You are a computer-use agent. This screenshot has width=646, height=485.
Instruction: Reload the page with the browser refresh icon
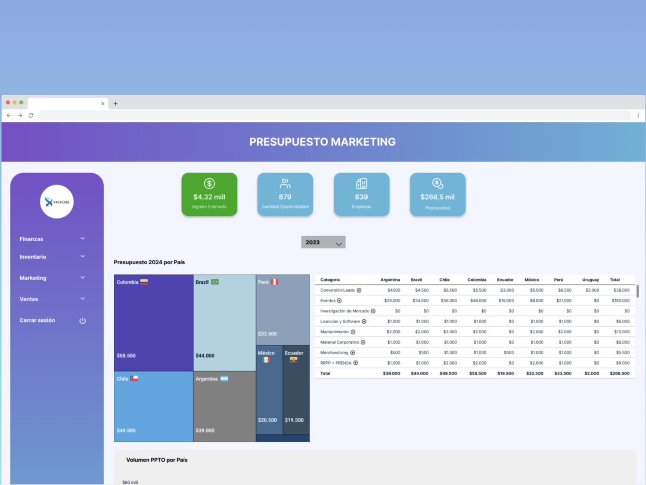point(31,116)
